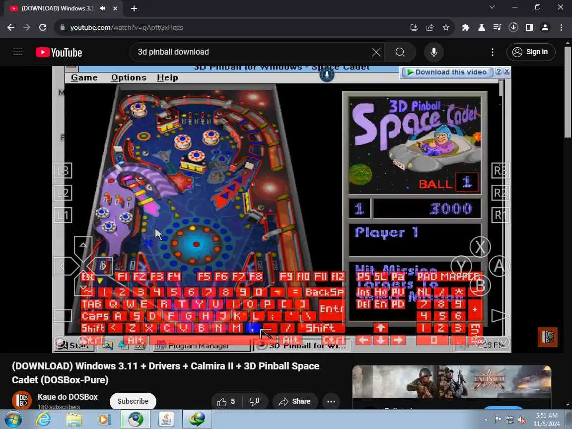This screenshot has width=572, height=429.
Task: Toggle the Caps on-screen key
Action: 95,316
